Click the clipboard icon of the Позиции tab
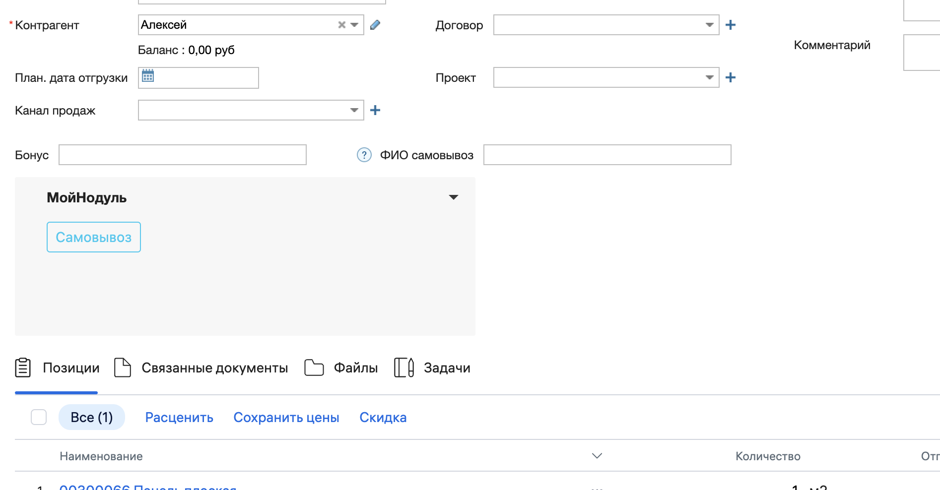Screen dimensions: 940x490 point(23,367)
